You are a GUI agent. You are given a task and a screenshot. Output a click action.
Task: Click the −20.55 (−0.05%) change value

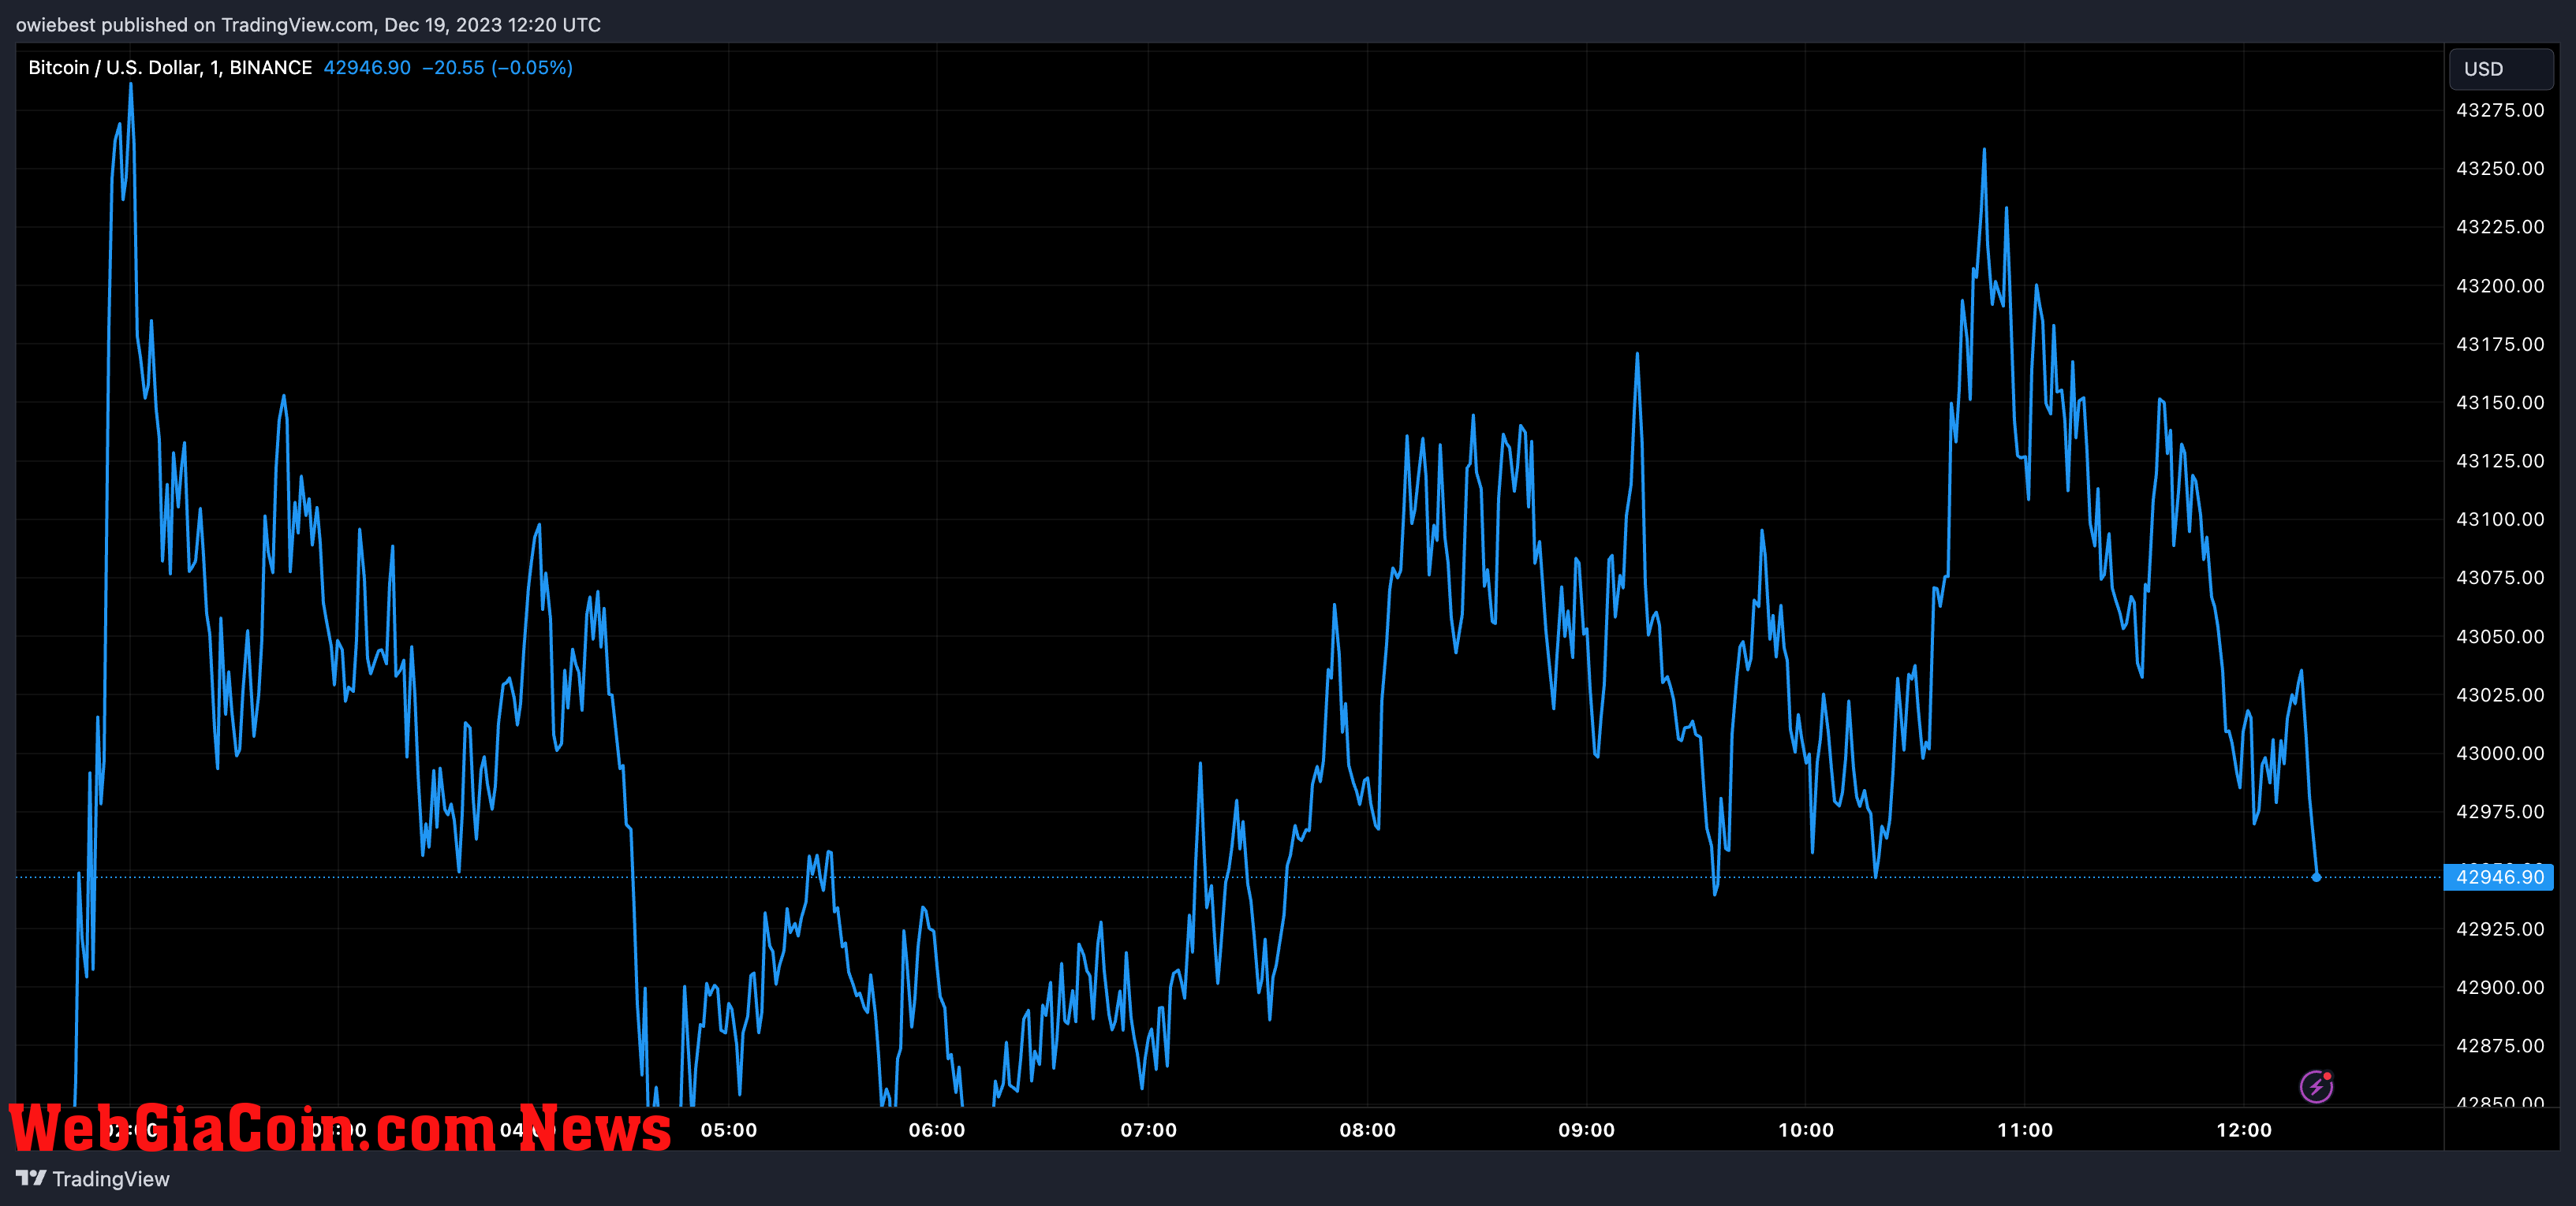497,68
